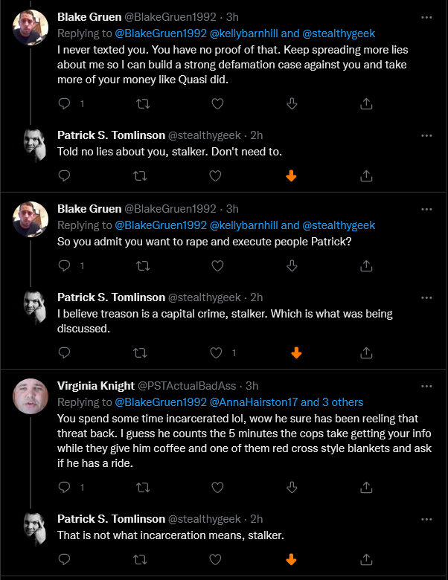View Patrick S. Tomlinson's profile from last tweet
Screen dimensions: 448x580
35,529
